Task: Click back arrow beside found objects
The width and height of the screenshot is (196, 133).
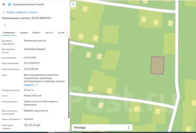Action: 4,12
